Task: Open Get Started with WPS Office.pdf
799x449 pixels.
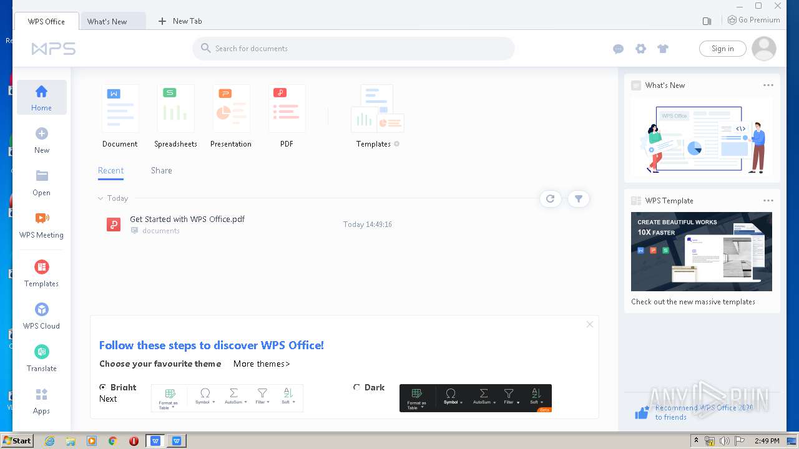Action: pyautogui.click(x=187, y=220)
